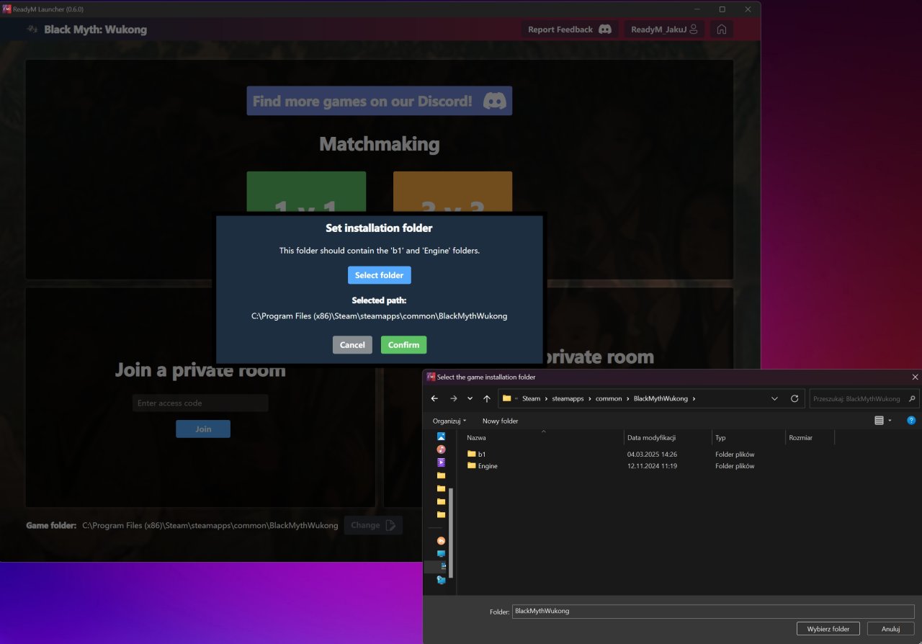Click Folder plików type in Engine row

pyautogui.click(x=735, y=466)
